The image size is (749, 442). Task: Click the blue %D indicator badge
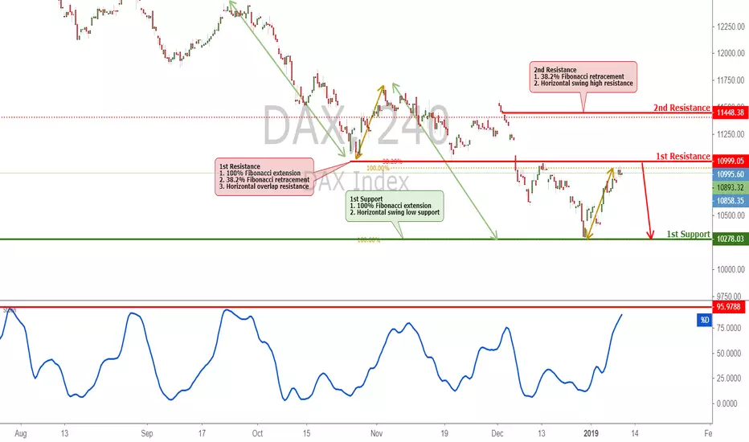(704, 320)
